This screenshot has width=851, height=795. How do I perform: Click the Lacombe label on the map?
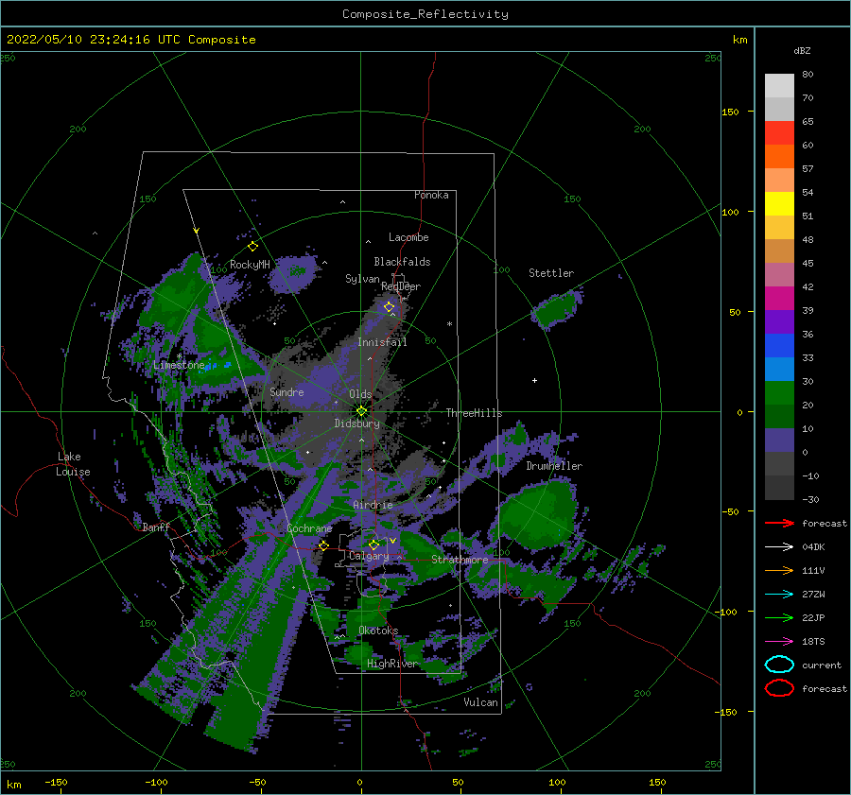[408, 237]
